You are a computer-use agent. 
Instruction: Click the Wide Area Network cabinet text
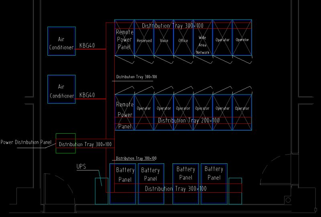[x=203, y=45]
